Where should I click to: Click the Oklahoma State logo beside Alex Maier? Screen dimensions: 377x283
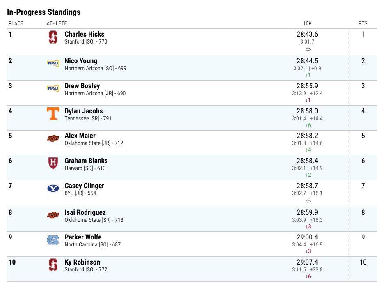pyautogui.click(x=53, y=138)
